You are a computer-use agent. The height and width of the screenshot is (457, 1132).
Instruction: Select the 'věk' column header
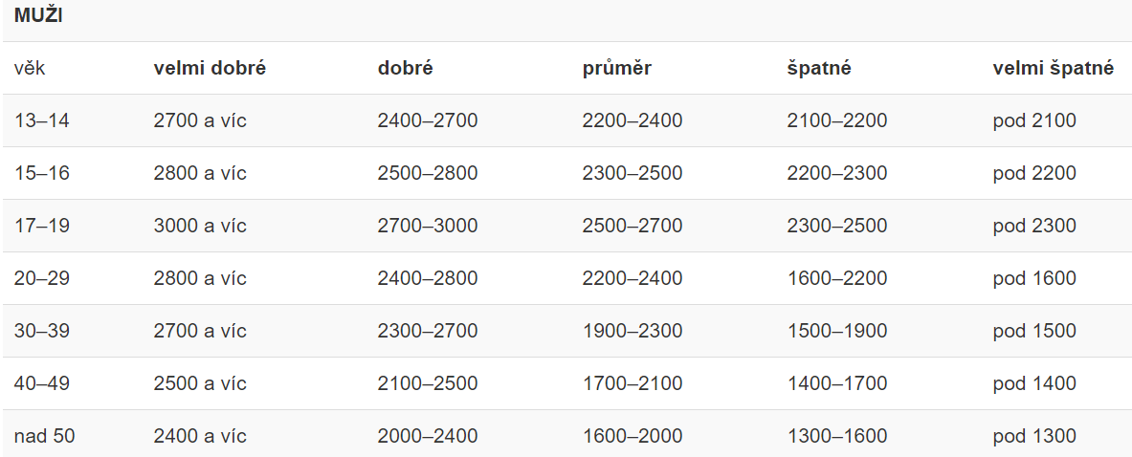tap(30, 69)
